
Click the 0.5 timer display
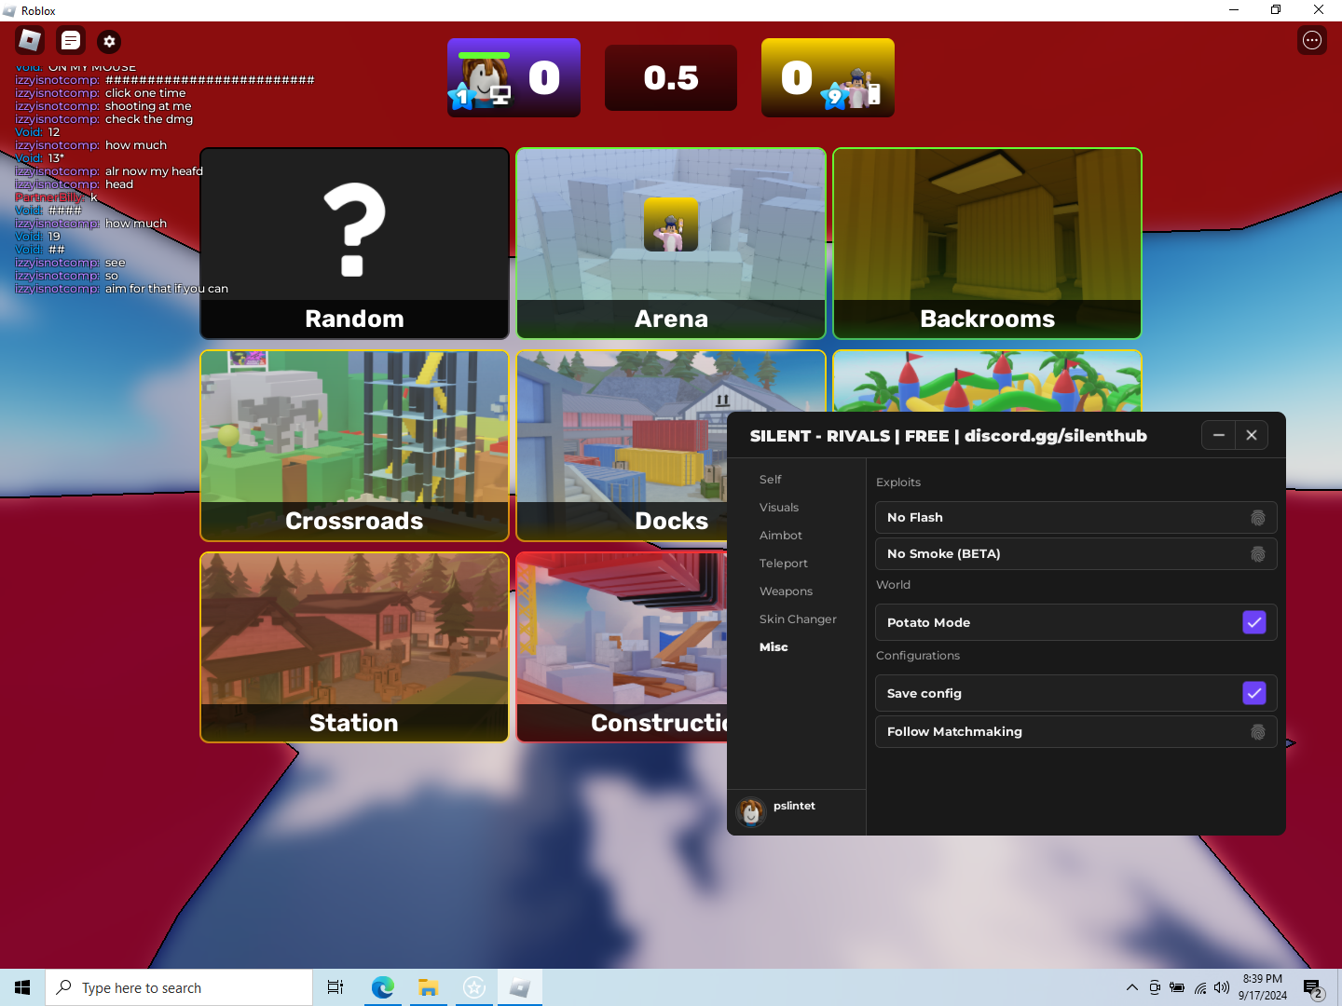[671, 78]
